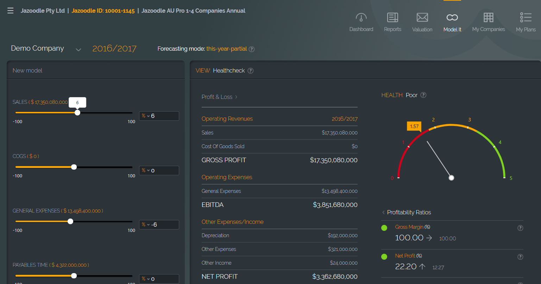Click Jazoodle AU Pro 1-4 Companies Annual plan

(194, 11)
